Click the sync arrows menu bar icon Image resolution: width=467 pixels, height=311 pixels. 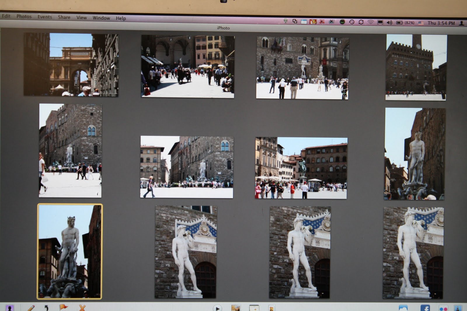361,22
